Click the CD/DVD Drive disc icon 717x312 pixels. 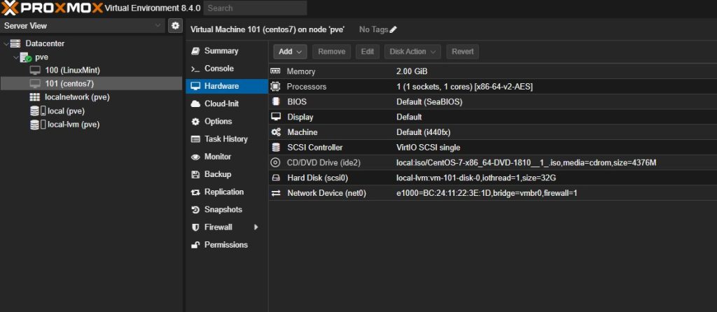click(275, 162)
